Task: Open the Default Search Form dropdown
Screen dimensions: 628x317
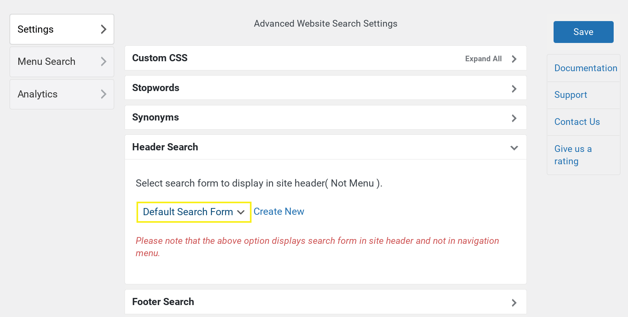Action: tap(193, 212)
